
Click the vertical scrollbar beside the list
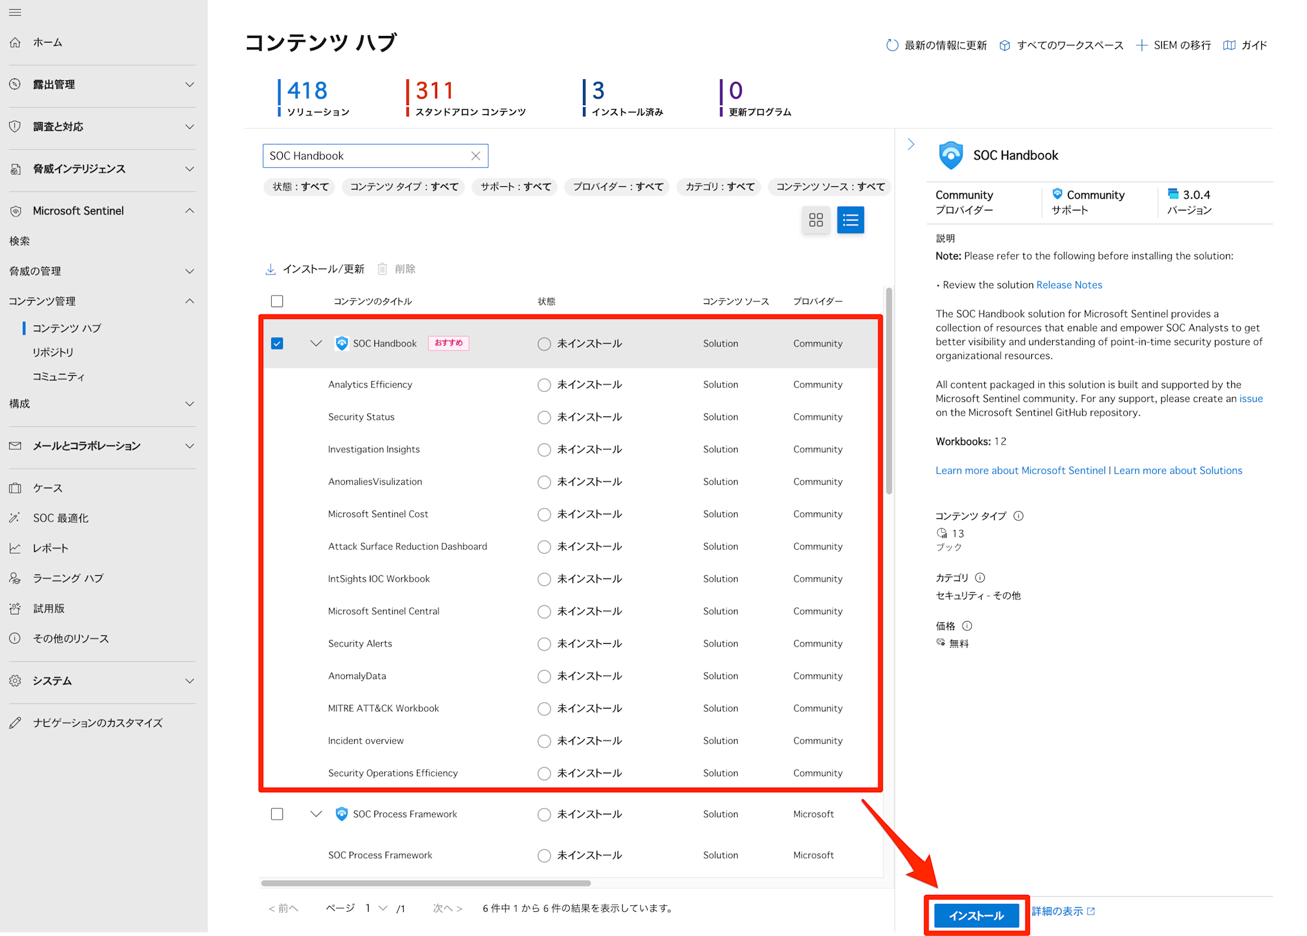coord(889,390)
